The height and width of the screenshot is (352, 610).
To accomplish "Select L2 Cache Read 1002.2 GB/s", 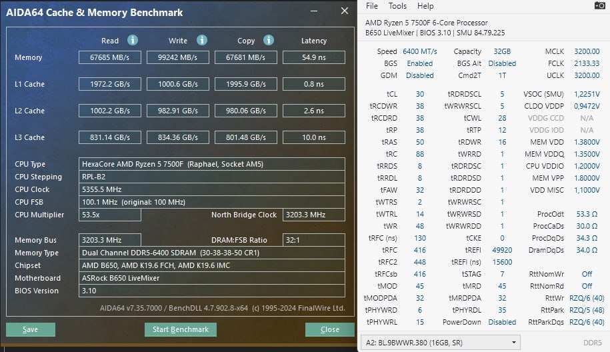I will [110, 111].
